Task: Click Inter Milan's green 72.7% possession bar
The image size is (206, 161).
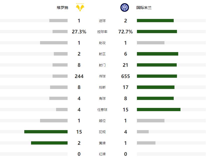Action: (157, 32)
